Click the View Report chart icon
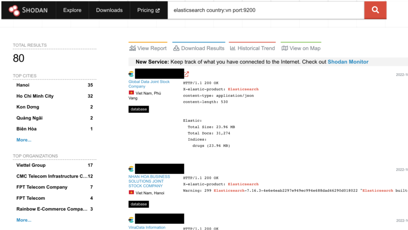This screenshot has width=408, height=230. point(132,48)
